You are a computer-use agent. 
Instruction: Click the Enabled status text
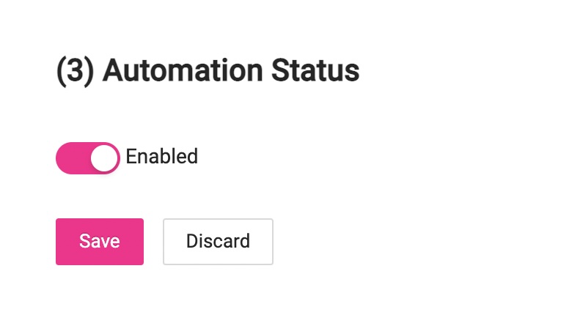pyautogui.click(x=161, y=157)
